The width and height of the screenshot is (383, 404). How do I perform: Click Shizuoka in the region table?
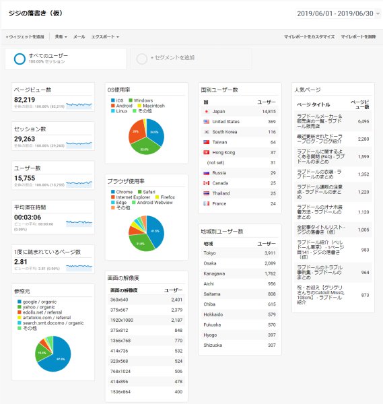pyautogui.click(x=213, y=345)
